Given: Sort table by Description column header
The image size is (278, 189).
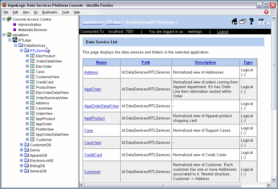Looking at the screenshot, I should pyautogui.click(x=205, y=62).
